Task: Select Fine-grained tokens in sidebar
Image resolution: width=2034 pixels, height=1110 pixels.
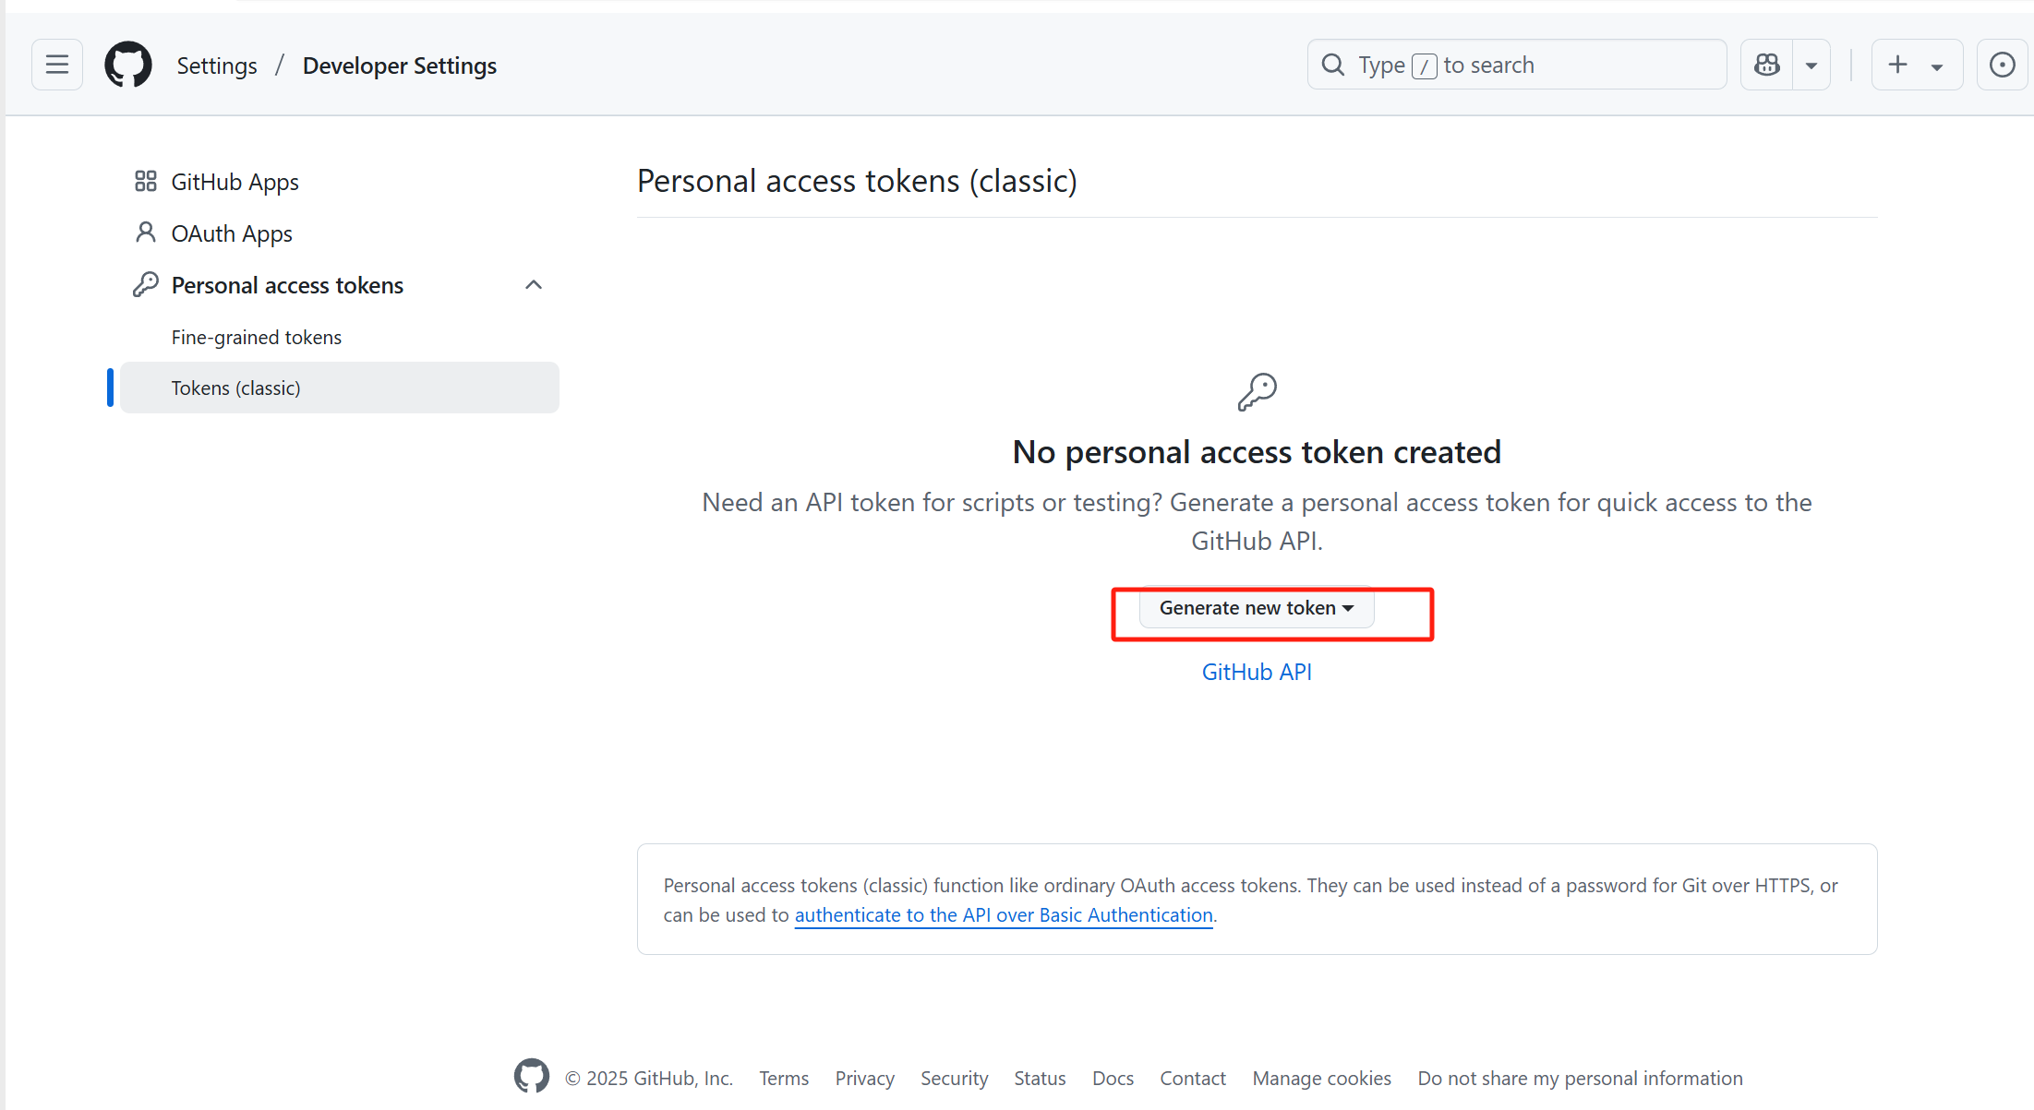Action: [x=256, y=337]
